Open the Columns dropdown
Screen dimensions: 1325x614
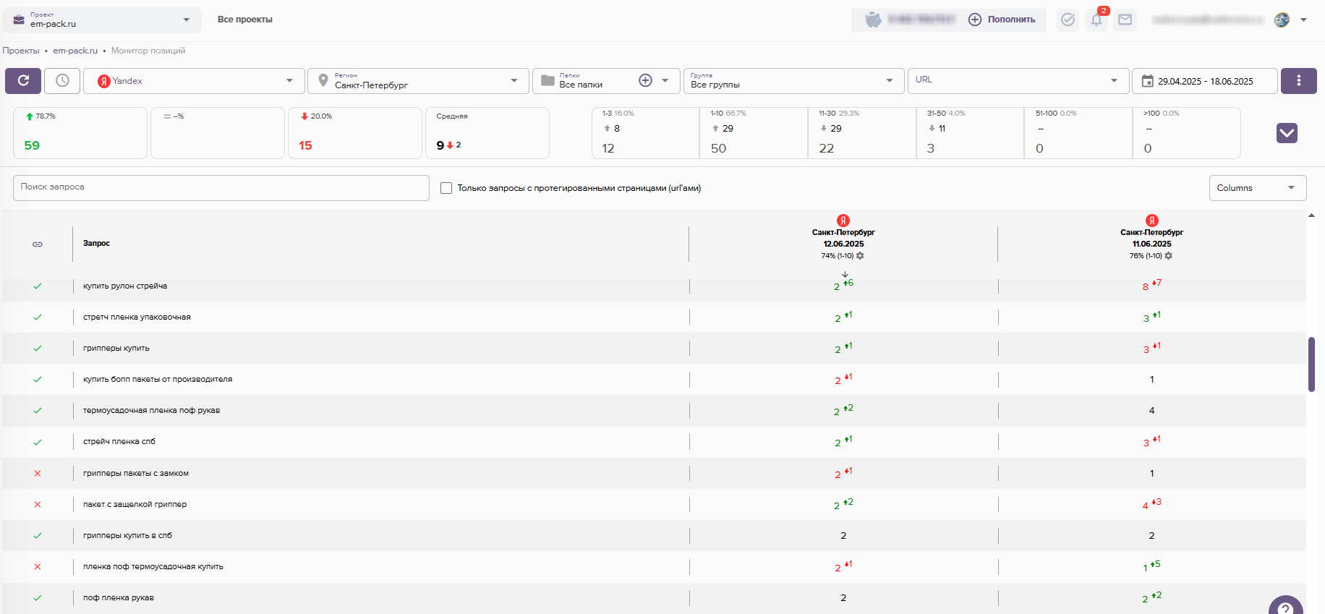pyautogui.click(x=1257, y=188)
